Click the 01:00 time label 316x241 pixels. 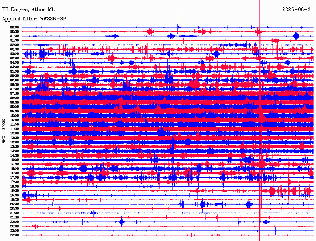point(15,36)
